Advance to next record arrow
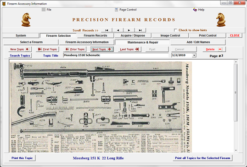247x167 pixels. 129,30
